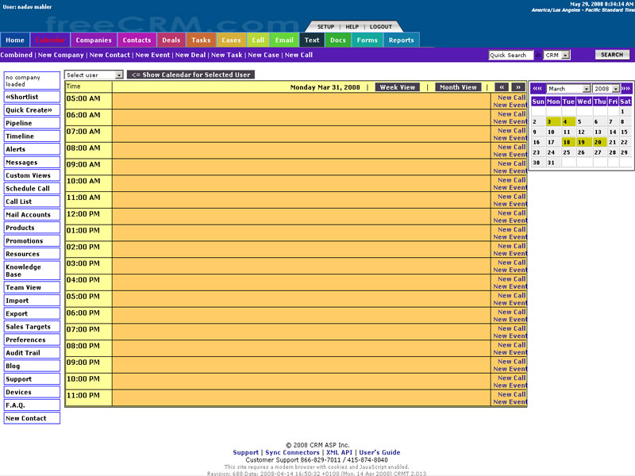Select March 20 in mini calendar
This screenshot has height=476, width=635.
(598, 142)
